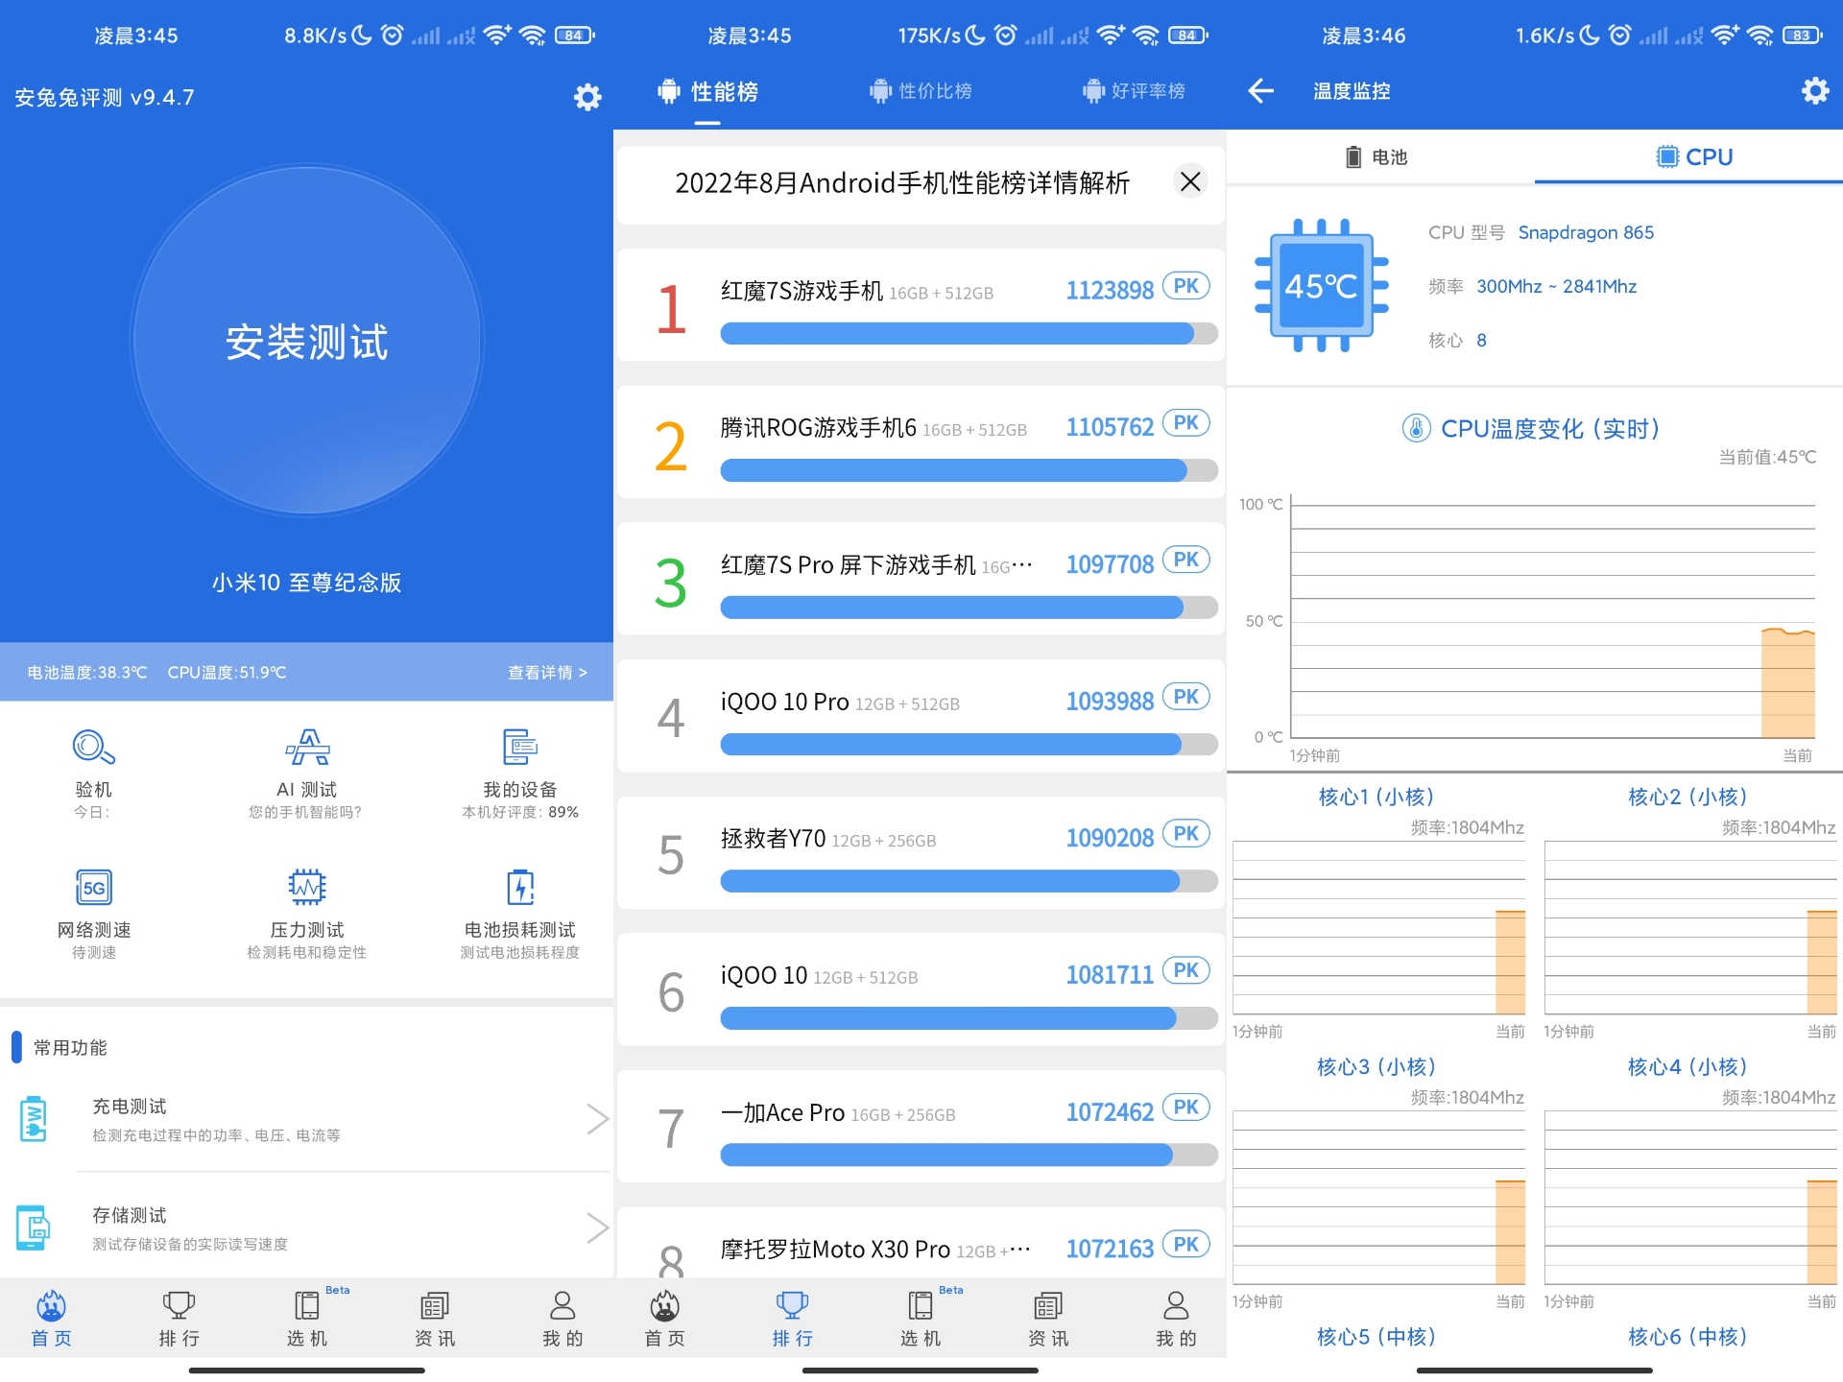Image resolution: width=1843 pixels, height=1382 pixels.
Task: Open score 1123898 of 红魔7S
Action: [x=1110, y=291]
